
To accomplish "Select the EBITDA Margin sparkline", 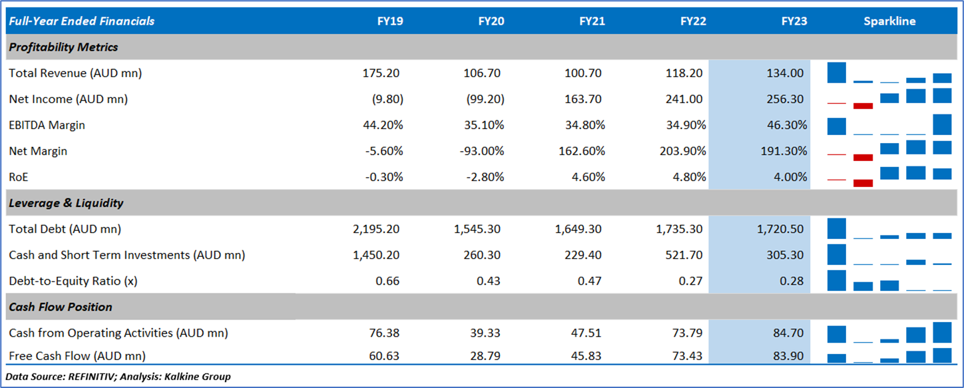I will [889, 125].
